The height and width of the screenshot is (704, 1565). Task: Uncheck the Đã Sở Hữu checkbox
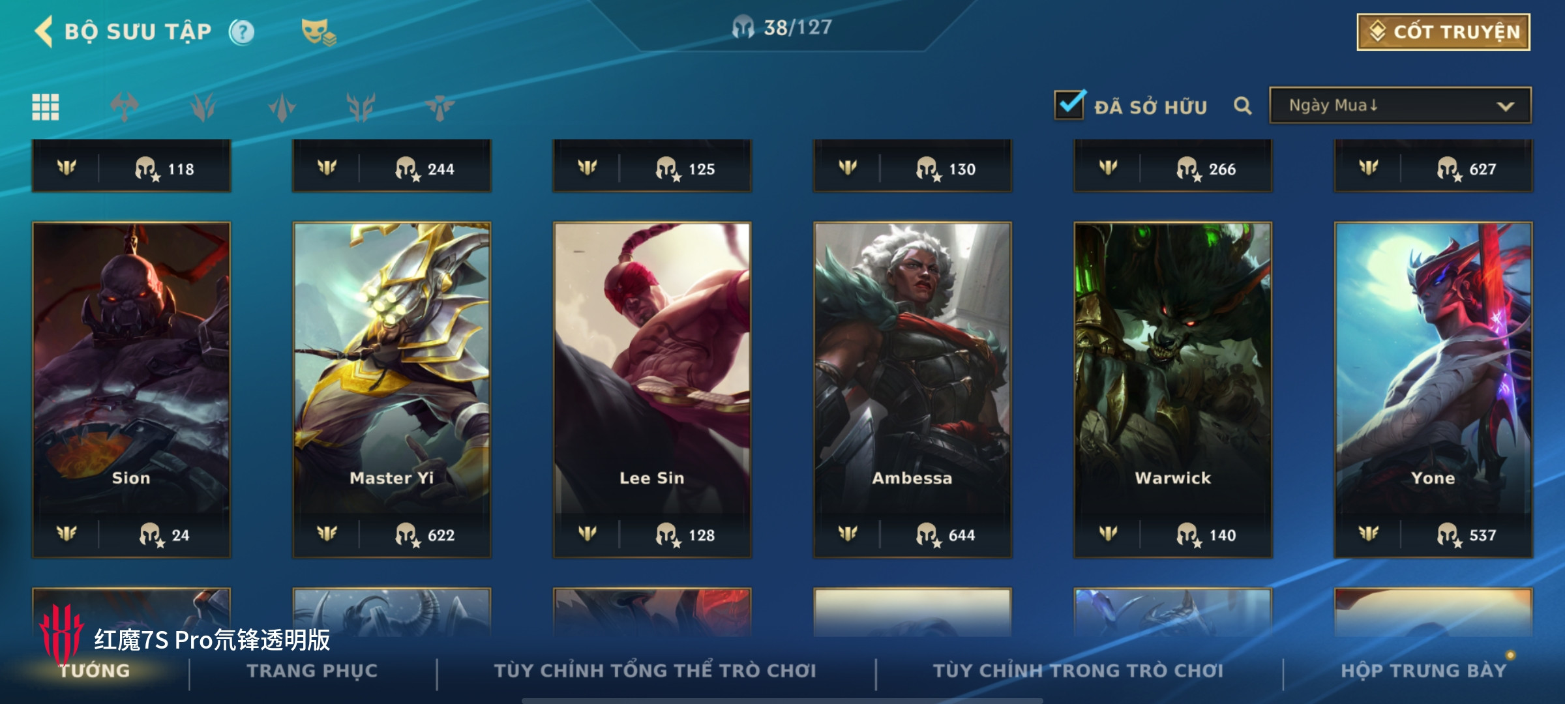click(1070, 104)
